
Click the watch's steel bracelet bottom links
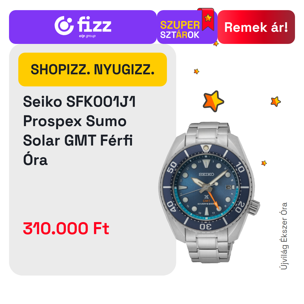(x=209, y=247)
